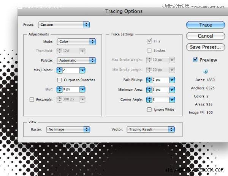Open the Palette dropdown showing Automatic
This screenshot has width=228, height=176.
[76, 60]
